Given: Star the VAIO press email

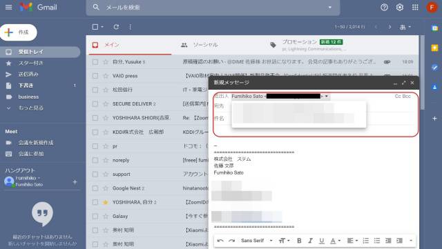Looking at the screenshot, I should click(106, 76).
